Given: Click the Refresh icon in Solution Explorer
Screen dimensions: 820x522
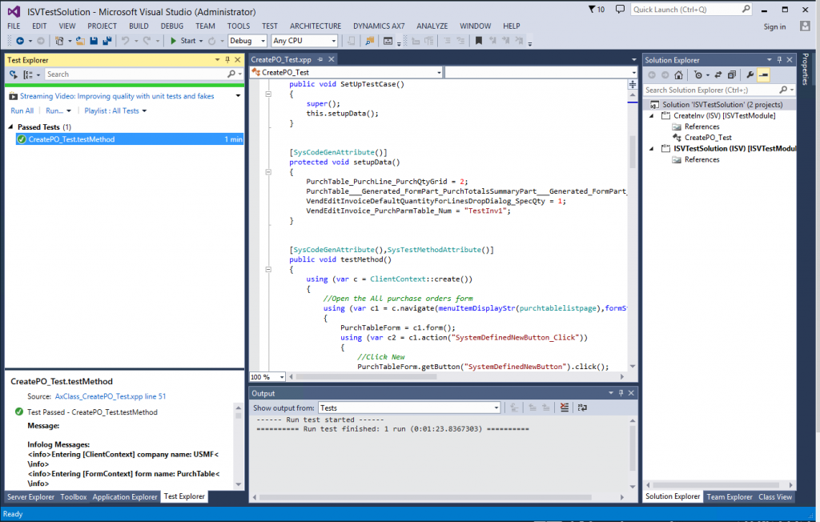Looking at the screenshot, I should tap(717, 74).
